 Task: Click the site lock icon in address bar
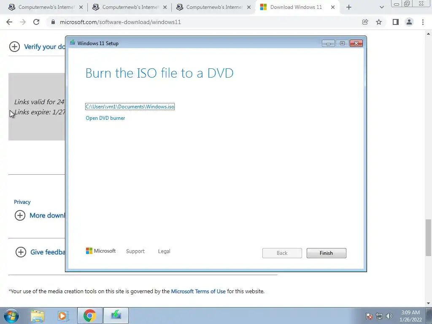click(x=53, y=22)
